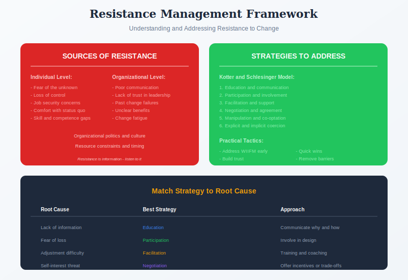The height and width of the screenshot is (280, 408).
Task: Click the 'STRATEGIES TO ADDRESS' heading
Action: click(298, 56)
